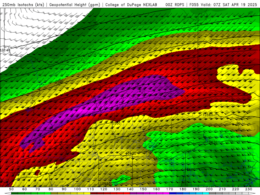Viewport: 260px width, 195px height.
Task: Click the 10620 contour label in green area
Action: (212, 142)
